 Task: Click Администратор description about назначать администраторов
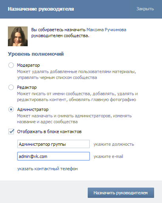74,119
